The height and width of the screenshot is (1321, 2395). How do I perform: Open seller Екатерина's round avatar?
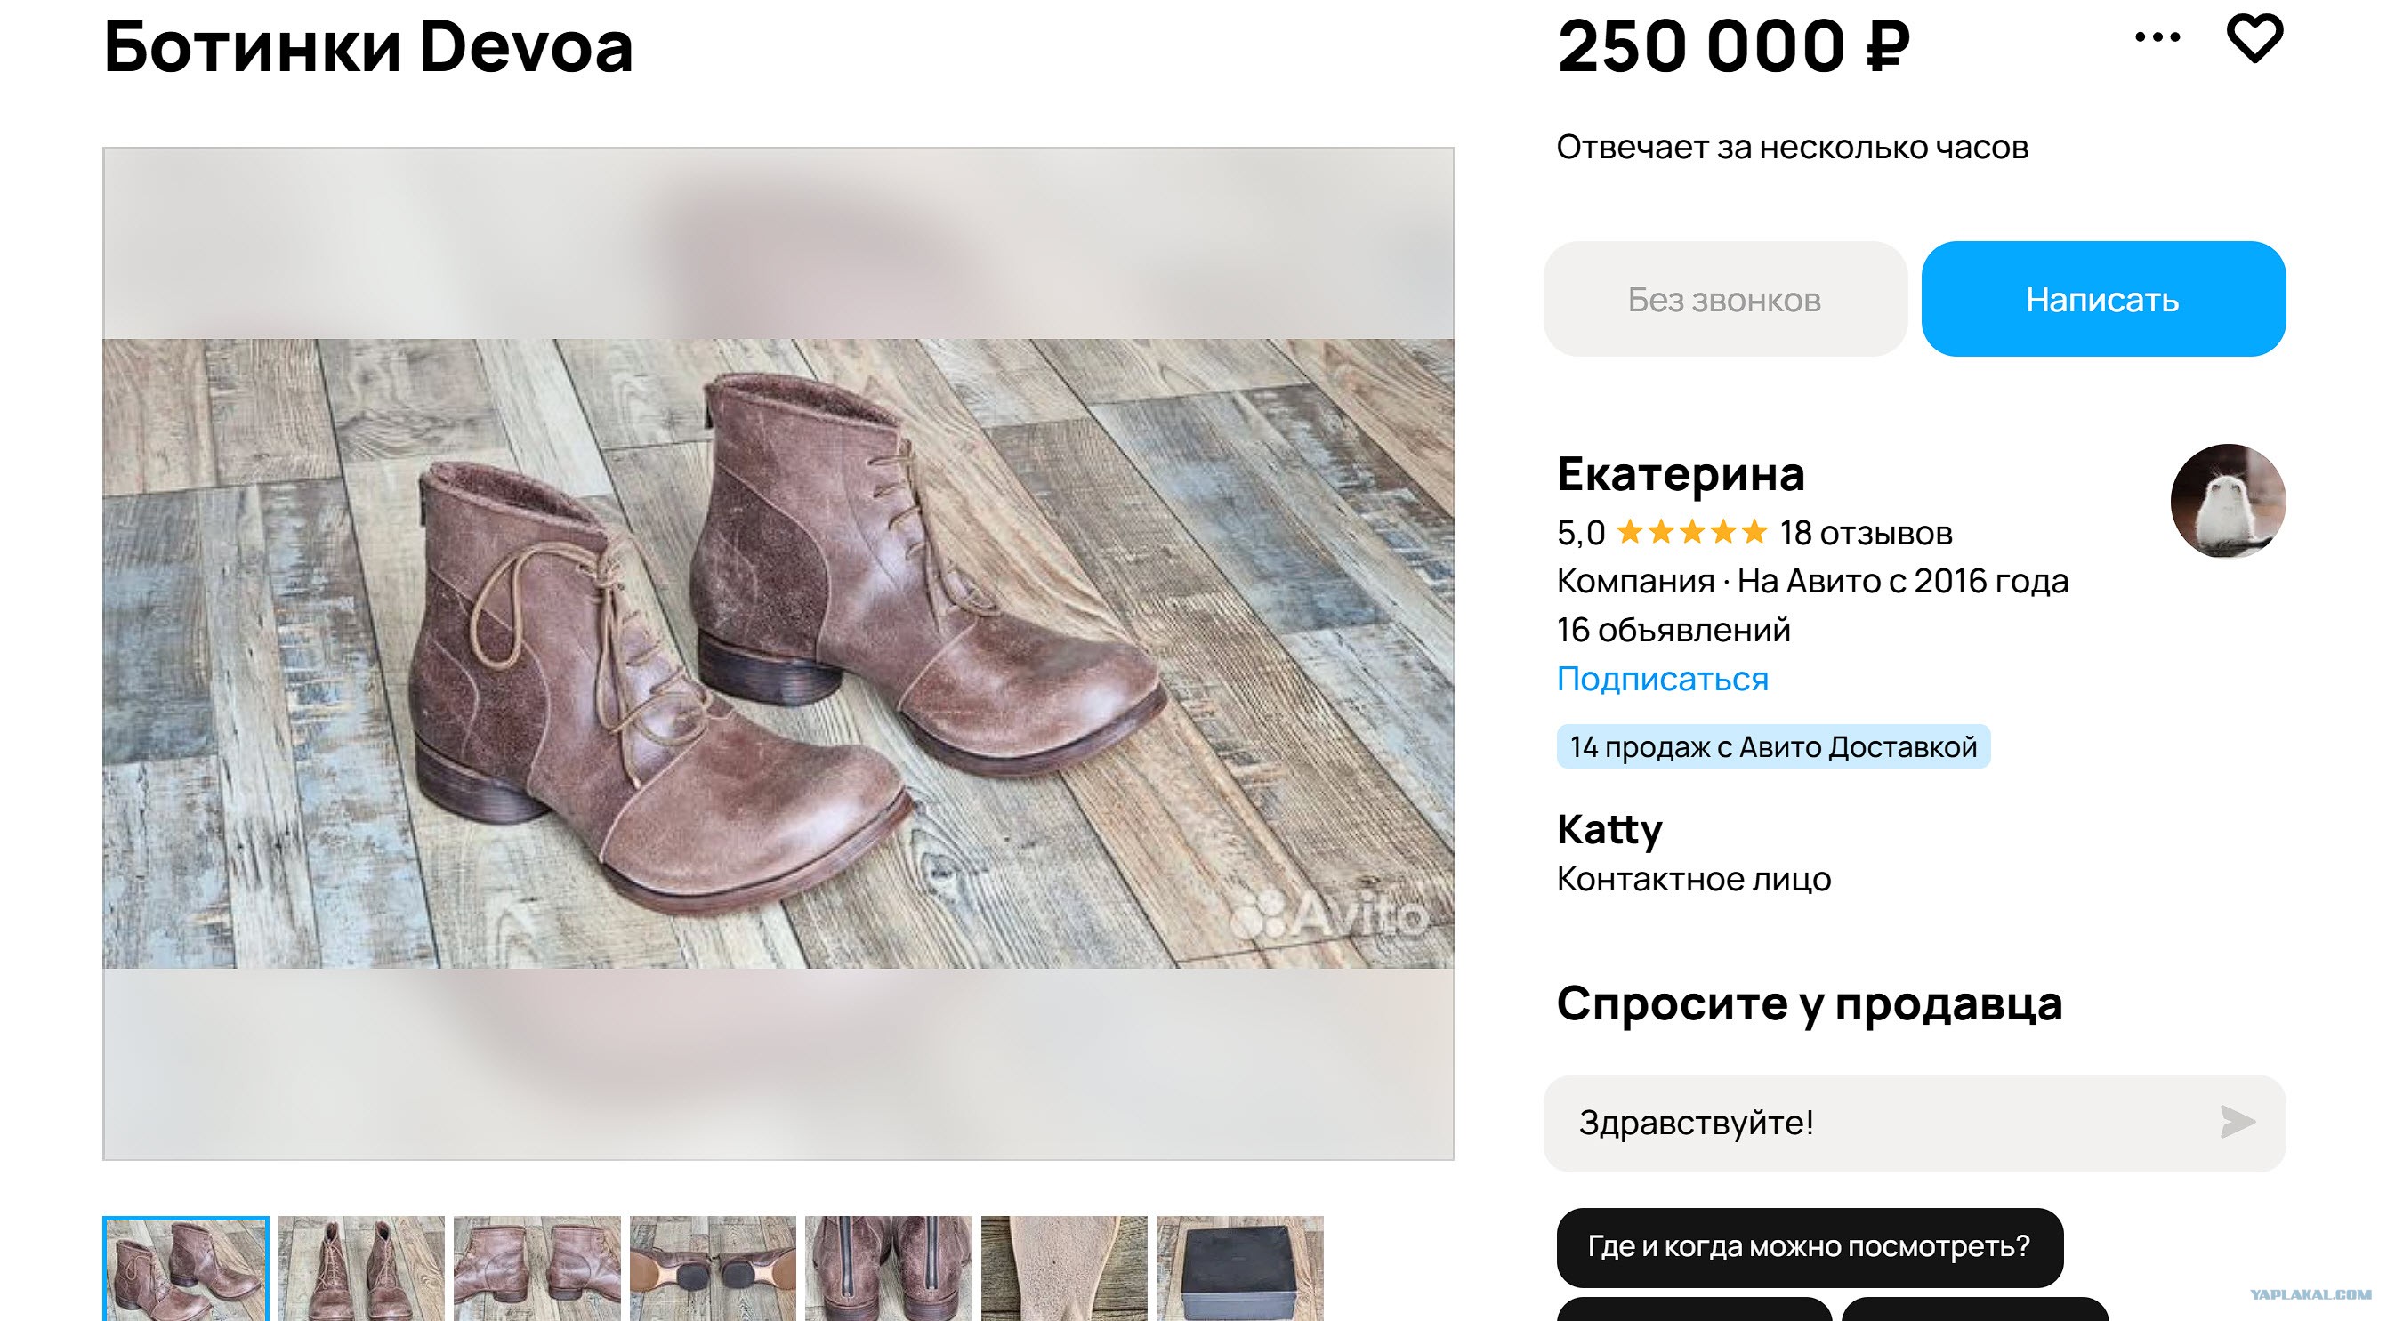(x=2228, y=501)
